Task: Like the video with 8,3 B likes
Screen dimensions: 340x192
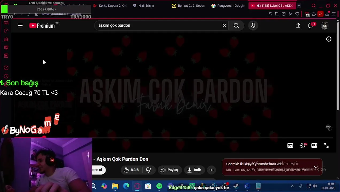Action: 131,170
